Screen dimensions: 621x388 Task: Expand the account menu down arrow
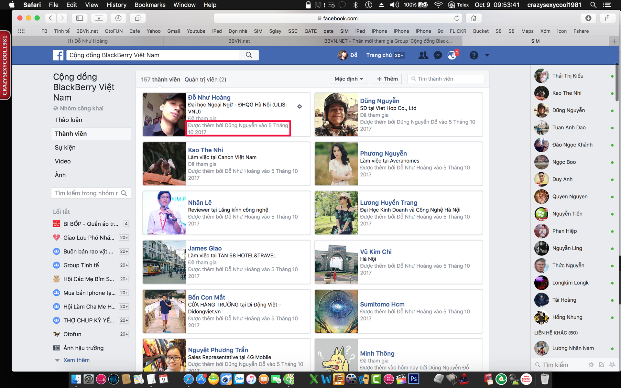487,55
